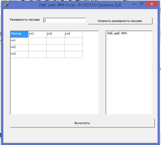The image size is (161, 145).
Task: Click grid cell at row i=3, column j=1
Action: click(37, 54)
